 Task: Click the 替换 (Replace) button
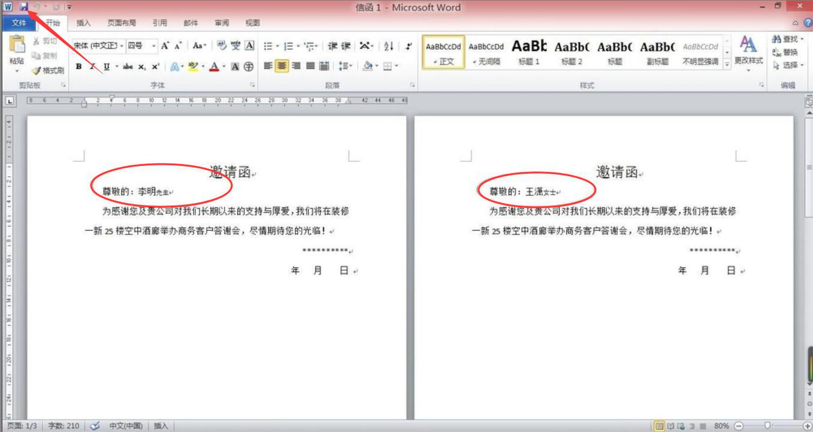786,52
